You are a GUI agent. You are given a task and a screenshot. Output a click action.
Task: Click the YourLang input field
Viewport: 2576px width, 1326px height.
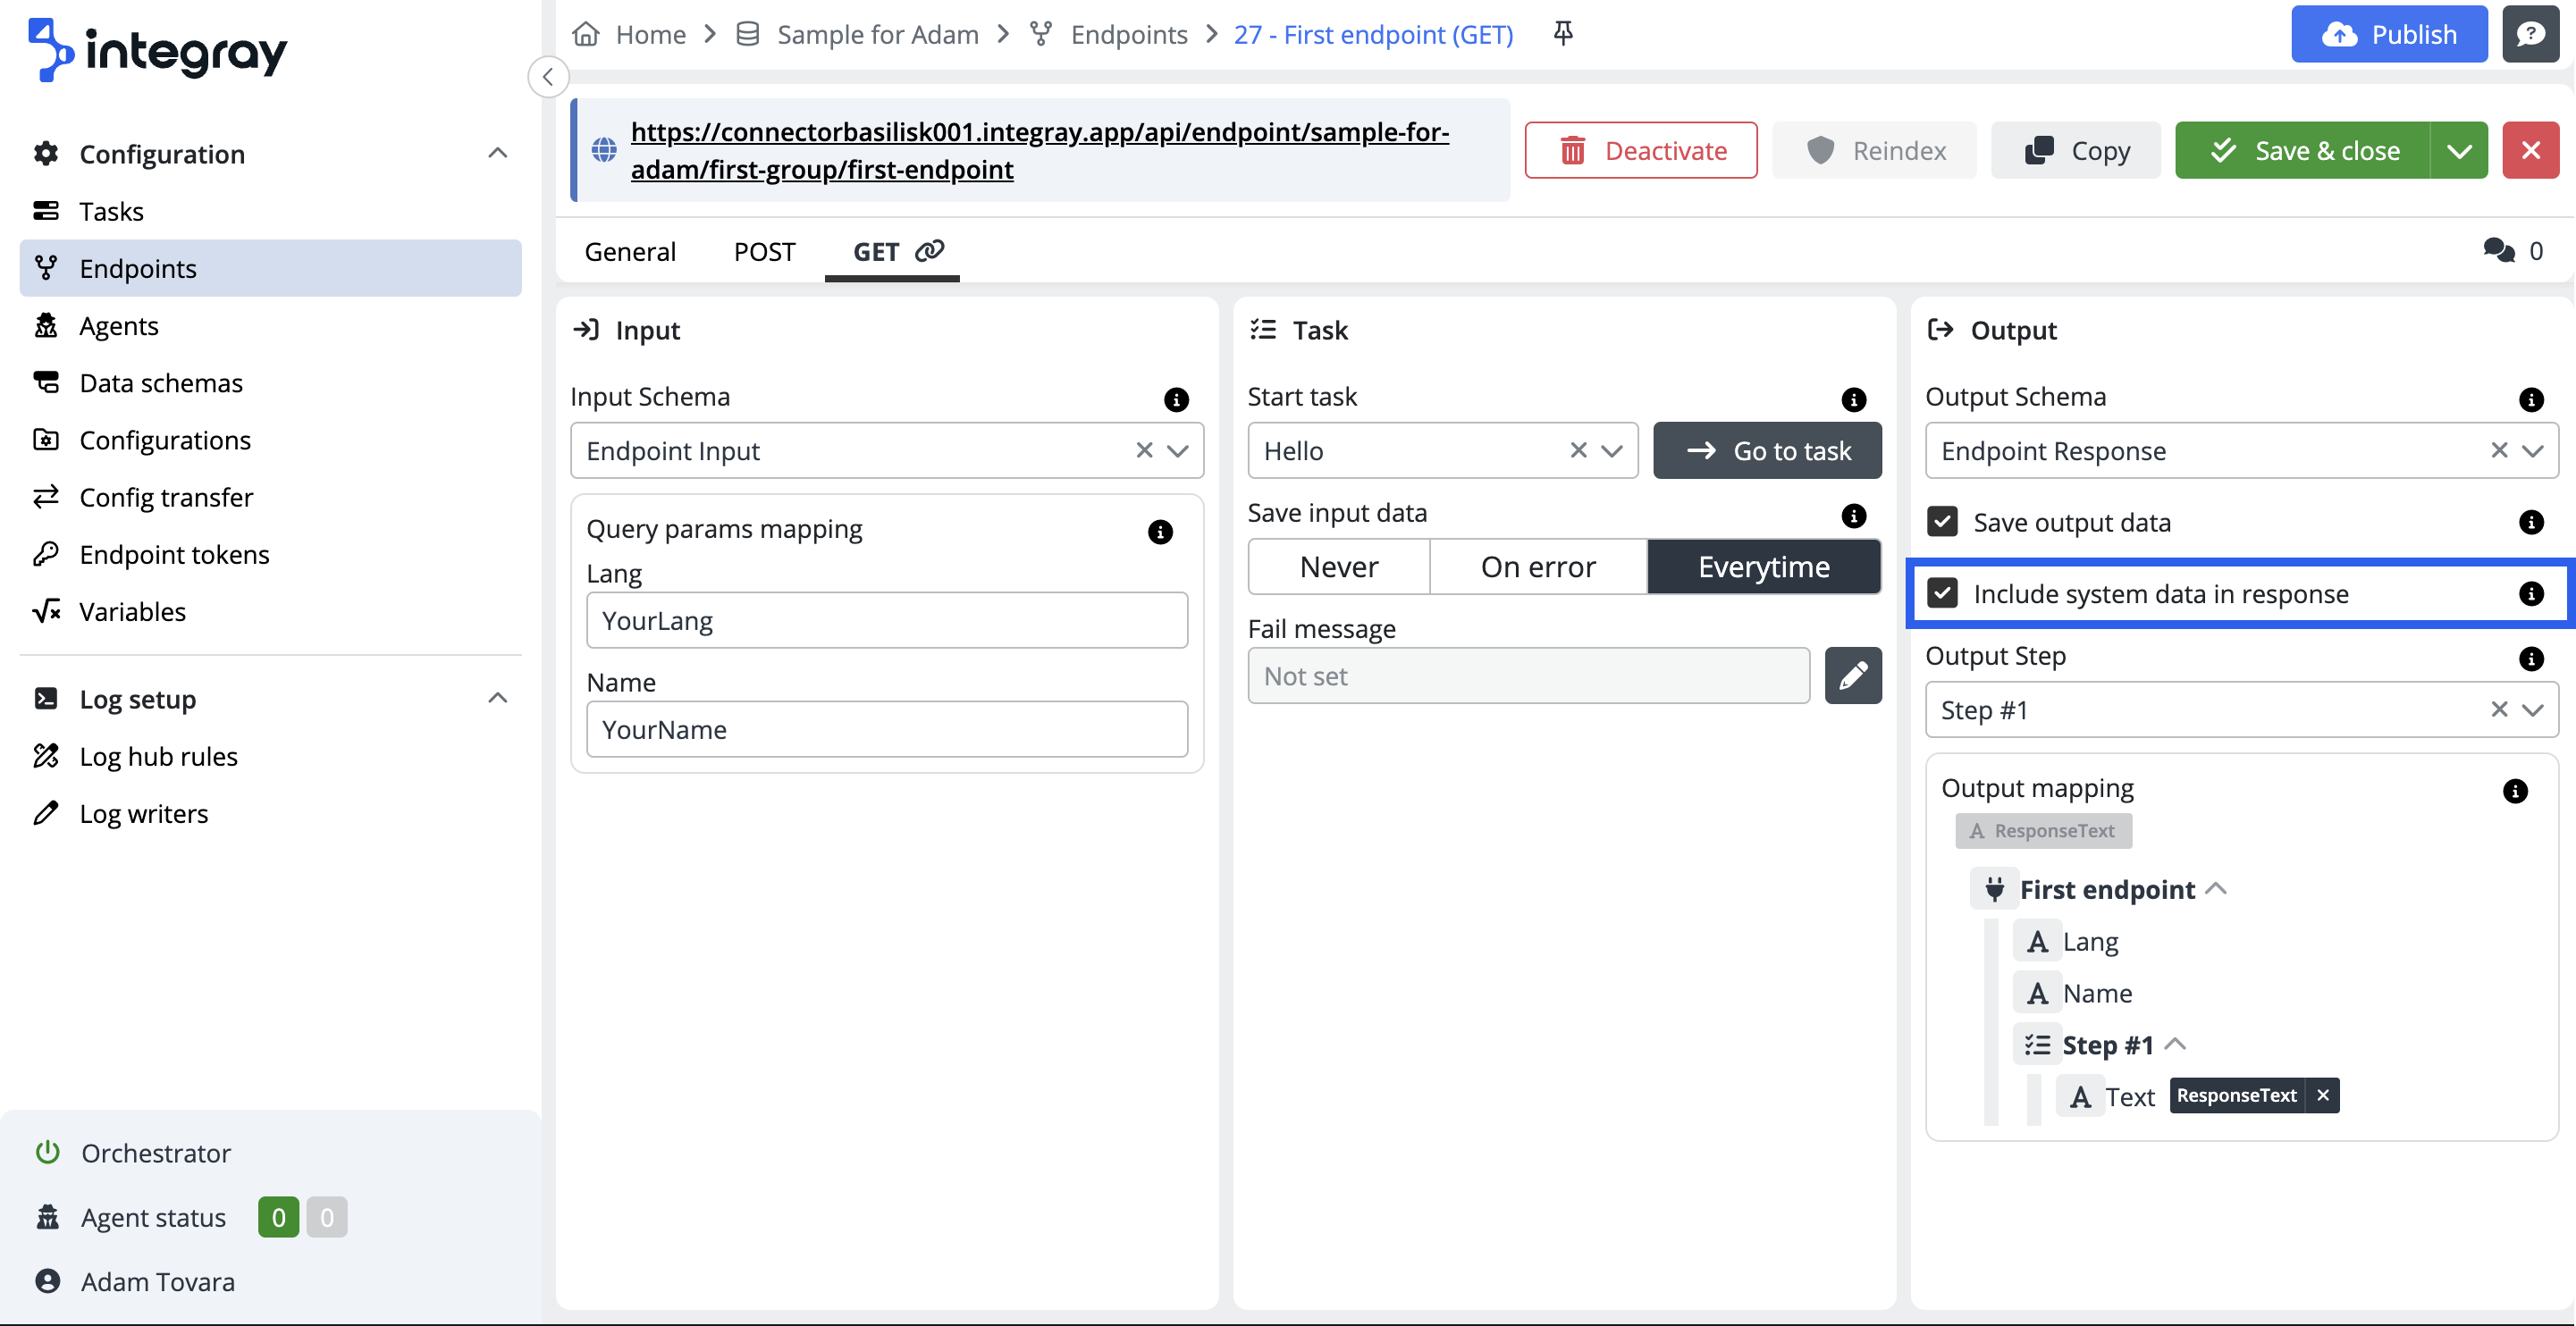click(886, 621)
